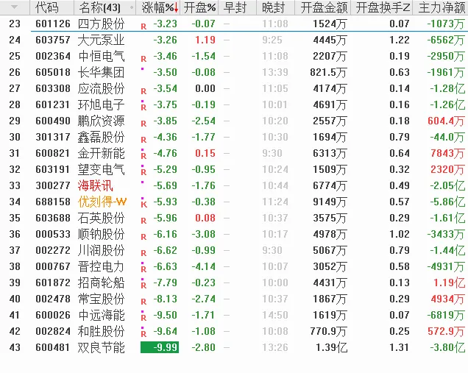This screenshot has width=468, height=373.
Task: Click the R marker beside 中远海能
Action: [x=143, y=318]
